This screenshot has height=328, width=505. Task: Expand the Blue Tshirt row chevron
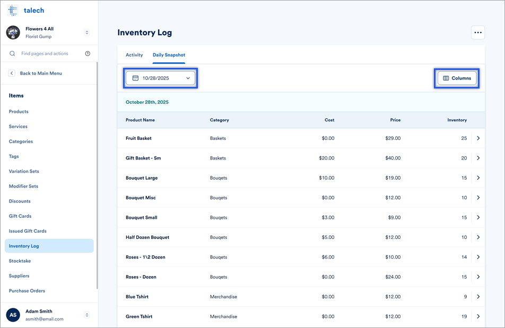pyautogui.click(x=478, y=297)
